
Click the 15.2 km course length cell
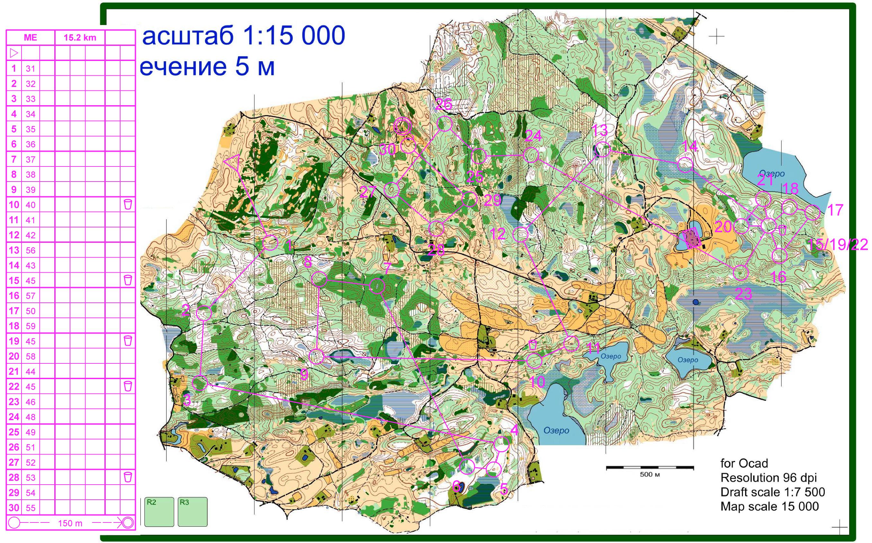[x=80, y=38]
